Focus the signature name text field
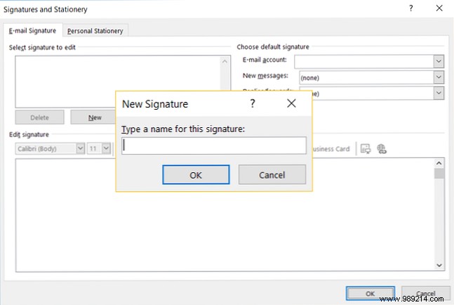The width and height of the screenshot is (454, 305). coord(214,145)
